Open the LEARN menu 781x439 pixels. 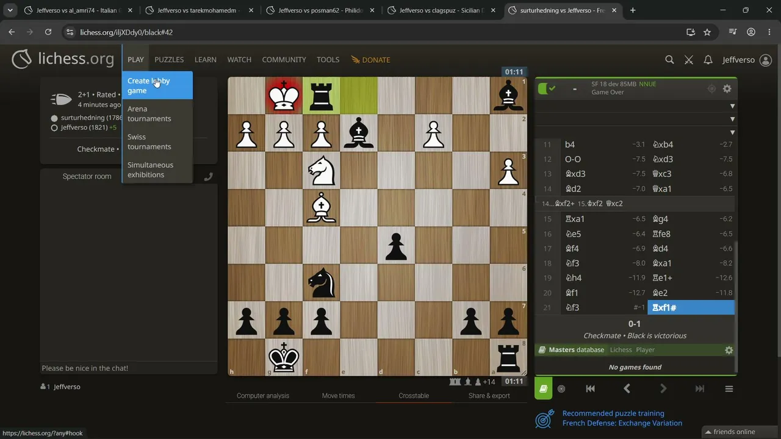(x=206, y=60)
